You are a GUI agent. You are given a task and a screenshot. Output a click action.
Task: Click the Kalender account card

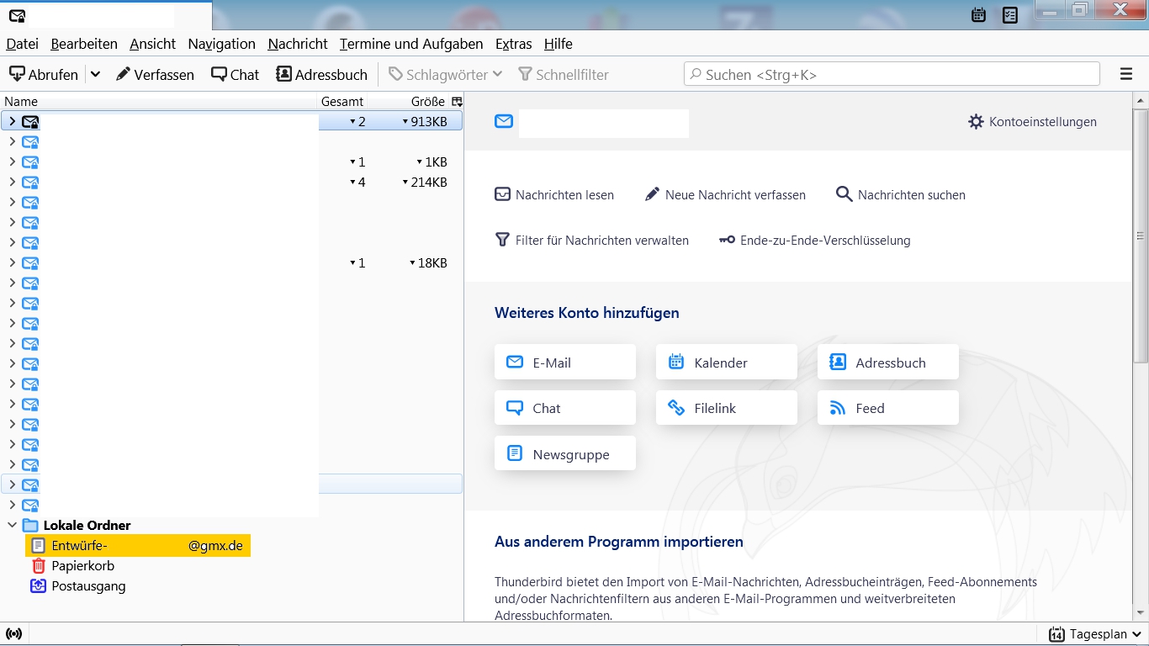click(727, 362)
